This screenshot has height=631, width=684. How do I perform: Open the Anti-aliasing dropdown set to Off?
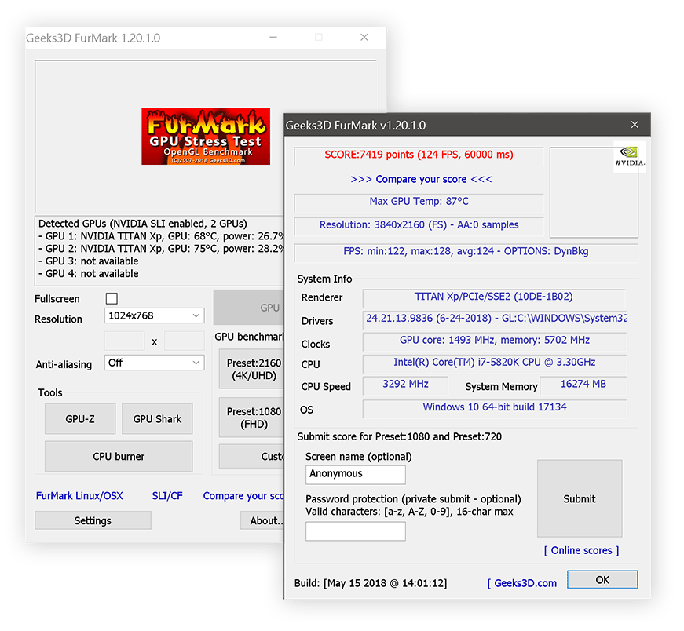click(x=154, y=363)
